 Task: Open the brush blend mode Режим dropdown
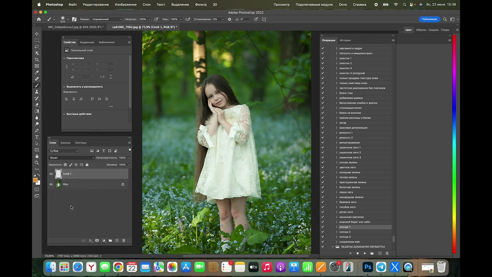pos(106,19)
